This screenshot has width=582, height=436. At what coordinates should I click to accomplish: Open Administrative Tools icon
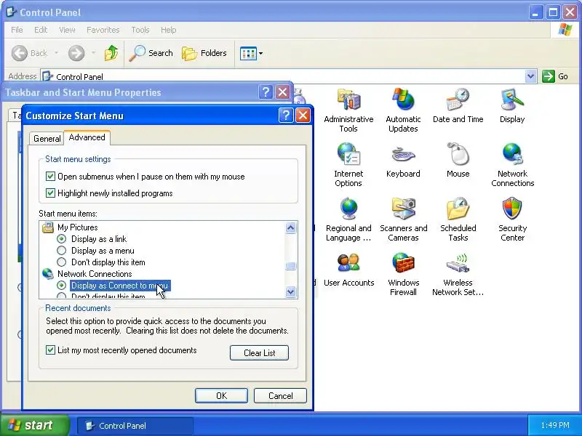pyautogui.click(x=348, y=100)
